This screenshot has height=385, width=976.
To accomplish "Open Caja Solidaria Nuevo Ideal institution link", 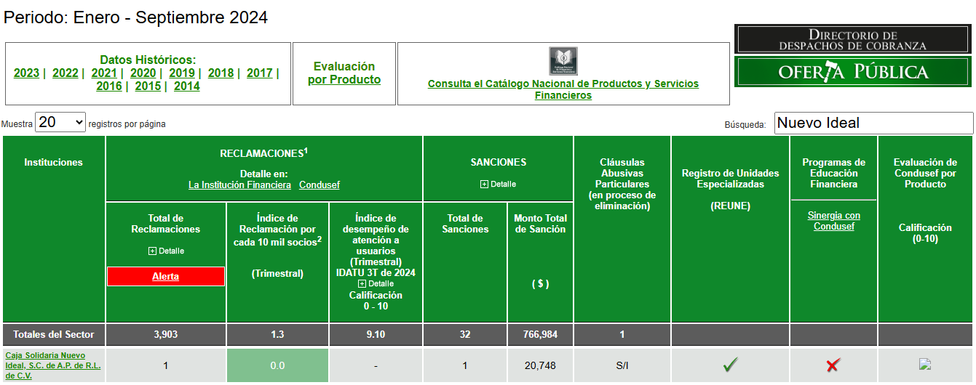I will (x=52, y=365).
